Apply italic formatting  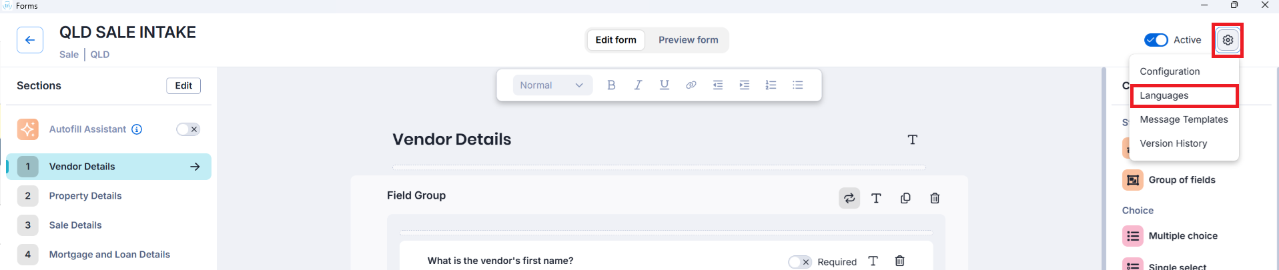point(638,85)
